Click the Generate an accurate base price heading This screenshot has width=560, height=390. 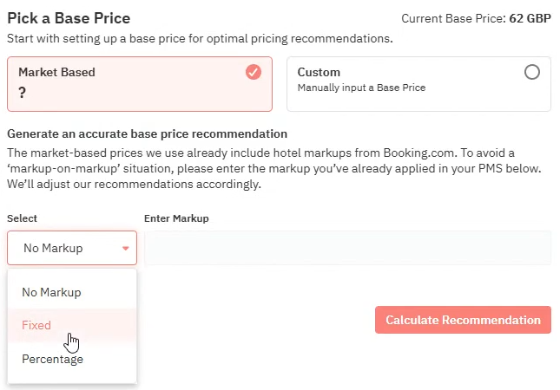pyautogui.click(x=147, y=133)
